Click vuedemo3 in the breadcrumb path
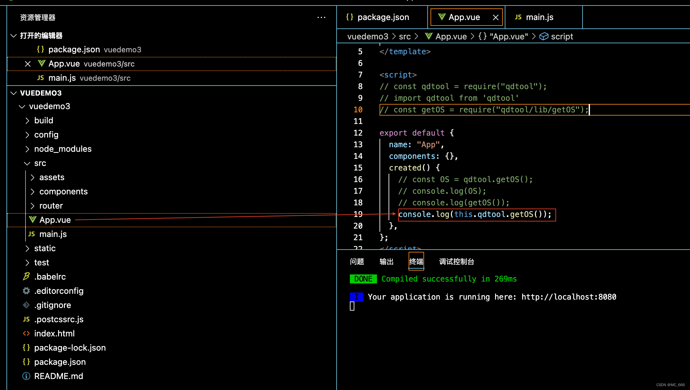The image size is (690, 390). click(x=368, y=36)
